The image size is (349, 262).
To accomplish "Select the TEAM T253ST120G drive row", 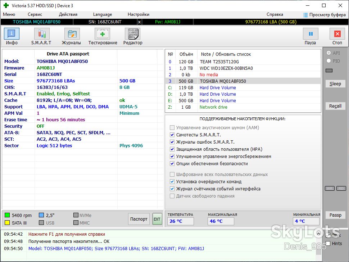I will (243, 62).
